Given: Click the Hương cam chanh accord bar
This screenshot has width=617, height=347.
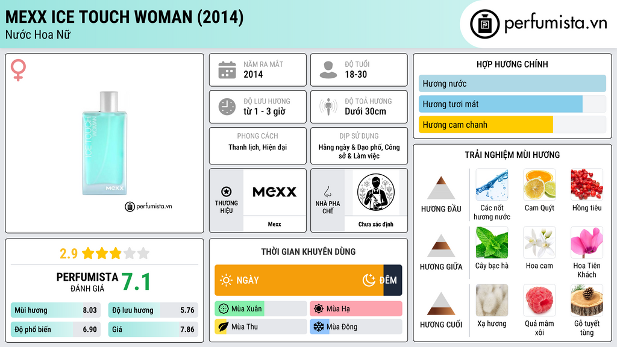Looking at the screenshot, I should (512, 124).
